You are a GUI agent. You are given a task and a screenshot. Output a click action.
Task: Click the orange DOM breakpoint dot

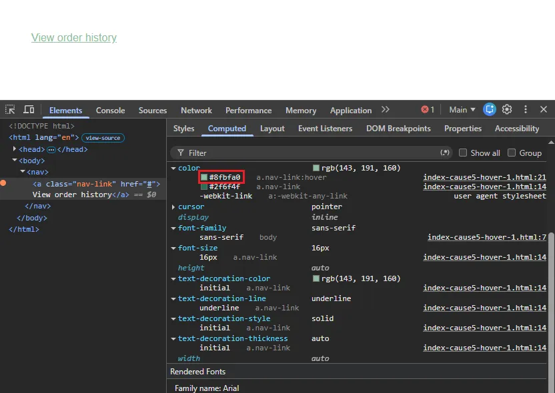[3, 183]
